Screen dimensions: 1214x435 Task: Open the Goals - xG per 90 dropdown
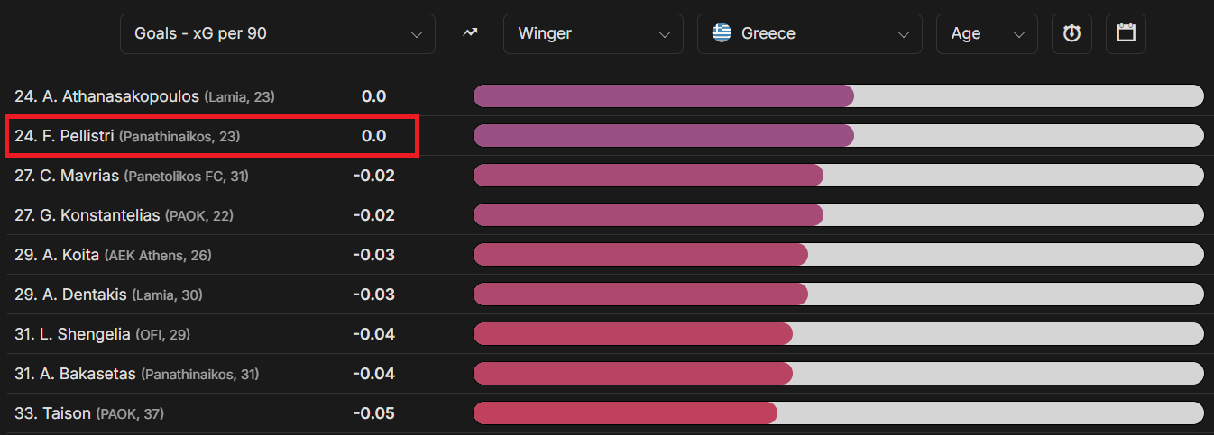[x=278, y=33]
